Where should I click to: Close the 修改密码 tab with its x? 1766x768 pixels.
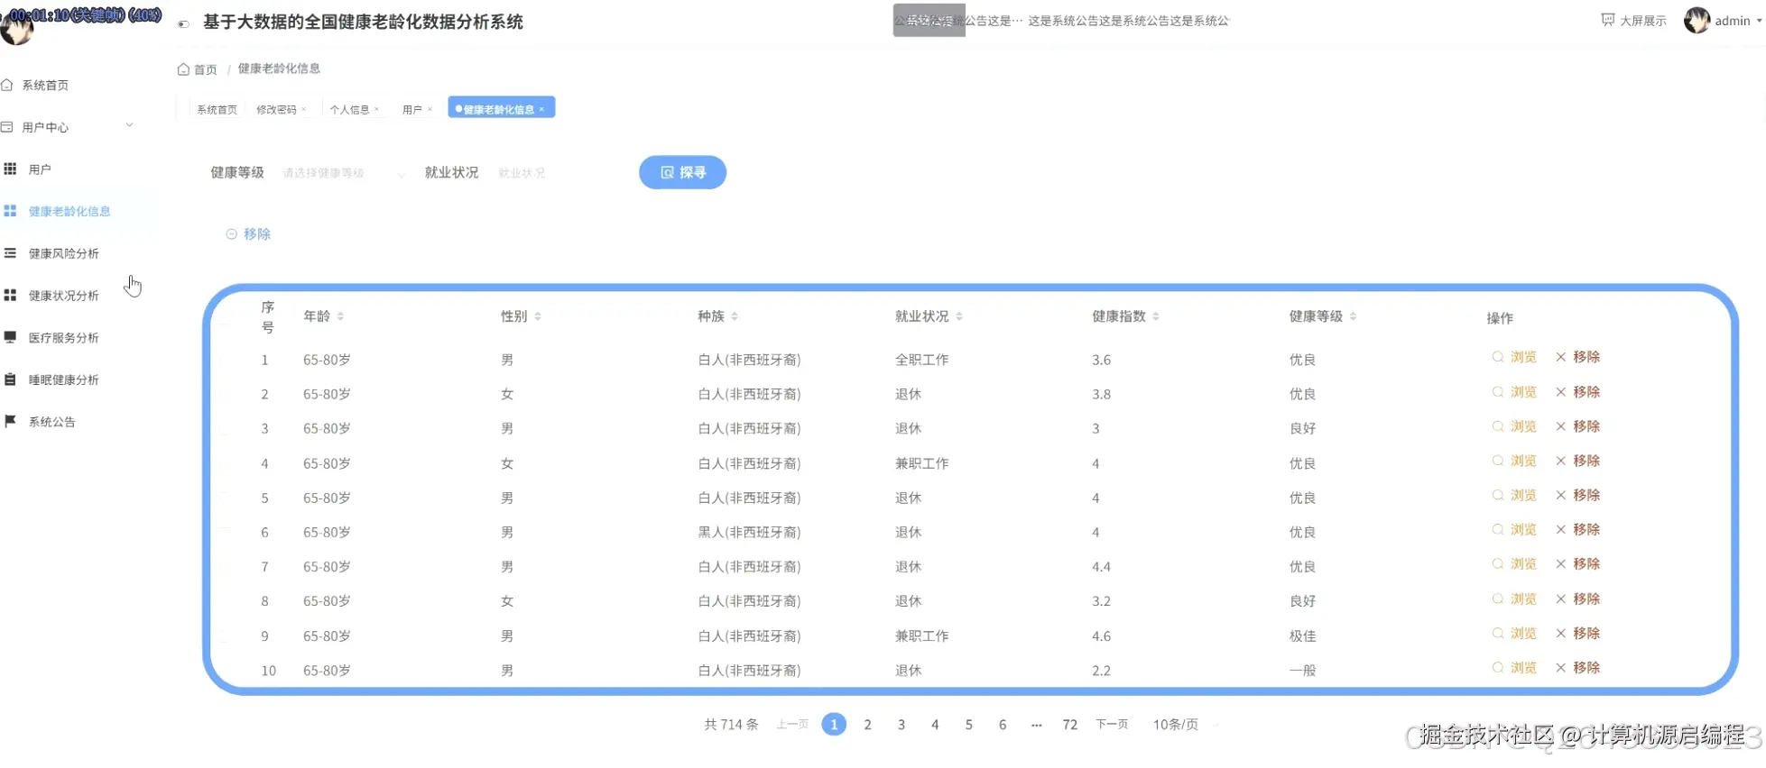(x=304, y=109)
